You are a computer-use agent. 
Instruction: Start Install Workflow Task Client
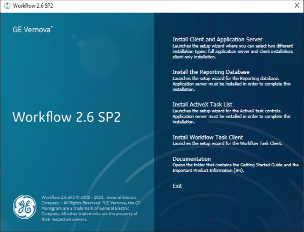[x=208, y=137]
